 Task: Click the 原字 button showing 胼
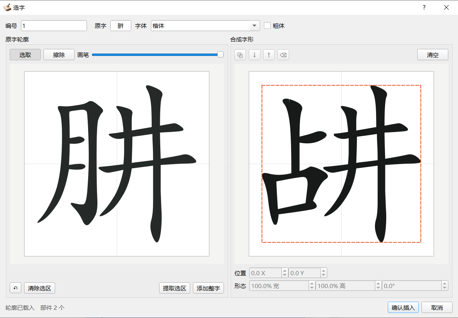click(121, 26)
